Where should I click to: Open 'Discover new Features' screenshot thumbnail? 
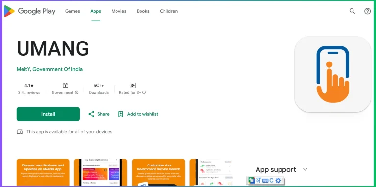click(x=43, y=172)
